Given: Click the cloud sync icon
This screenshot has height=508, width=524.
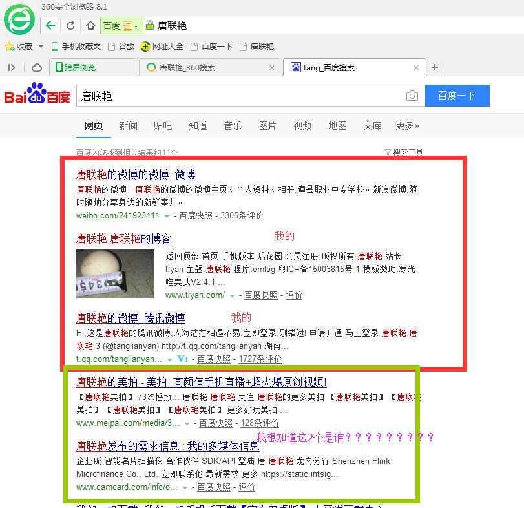Looking at the screenshot, I should point(37,67).
